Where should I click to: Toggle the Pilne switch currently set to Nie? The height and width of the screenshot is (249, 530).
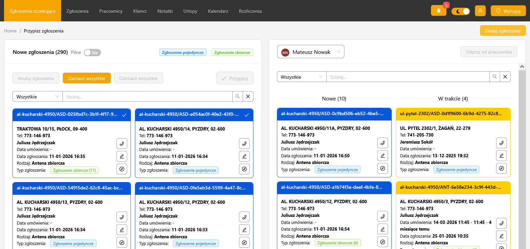coord(92,53)
